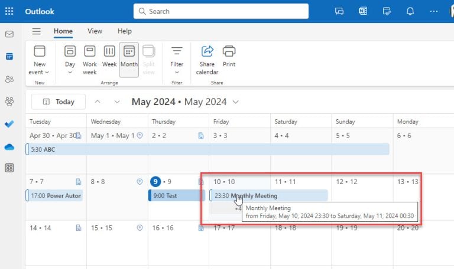454x269 pixels.
Task: Expand the New event dropdown arrow
Action: (47, 73)
